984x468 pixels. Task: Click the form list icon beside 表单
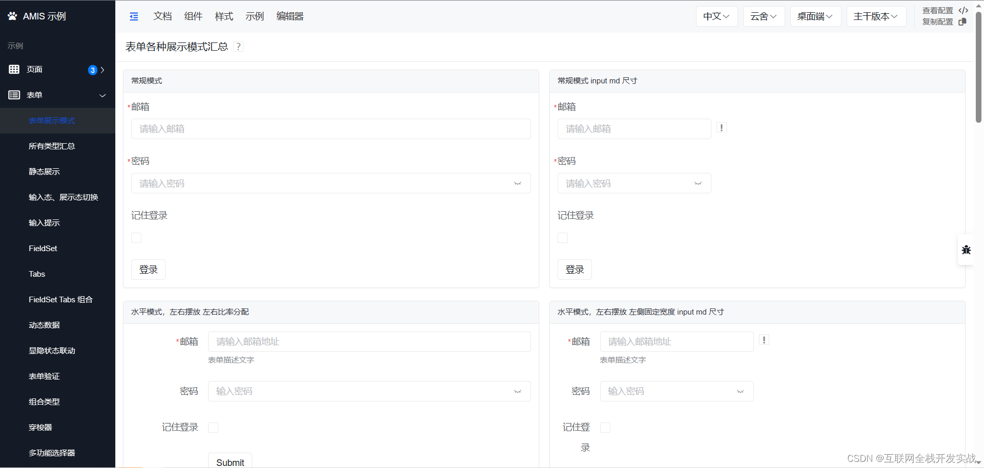click(14, 95)
